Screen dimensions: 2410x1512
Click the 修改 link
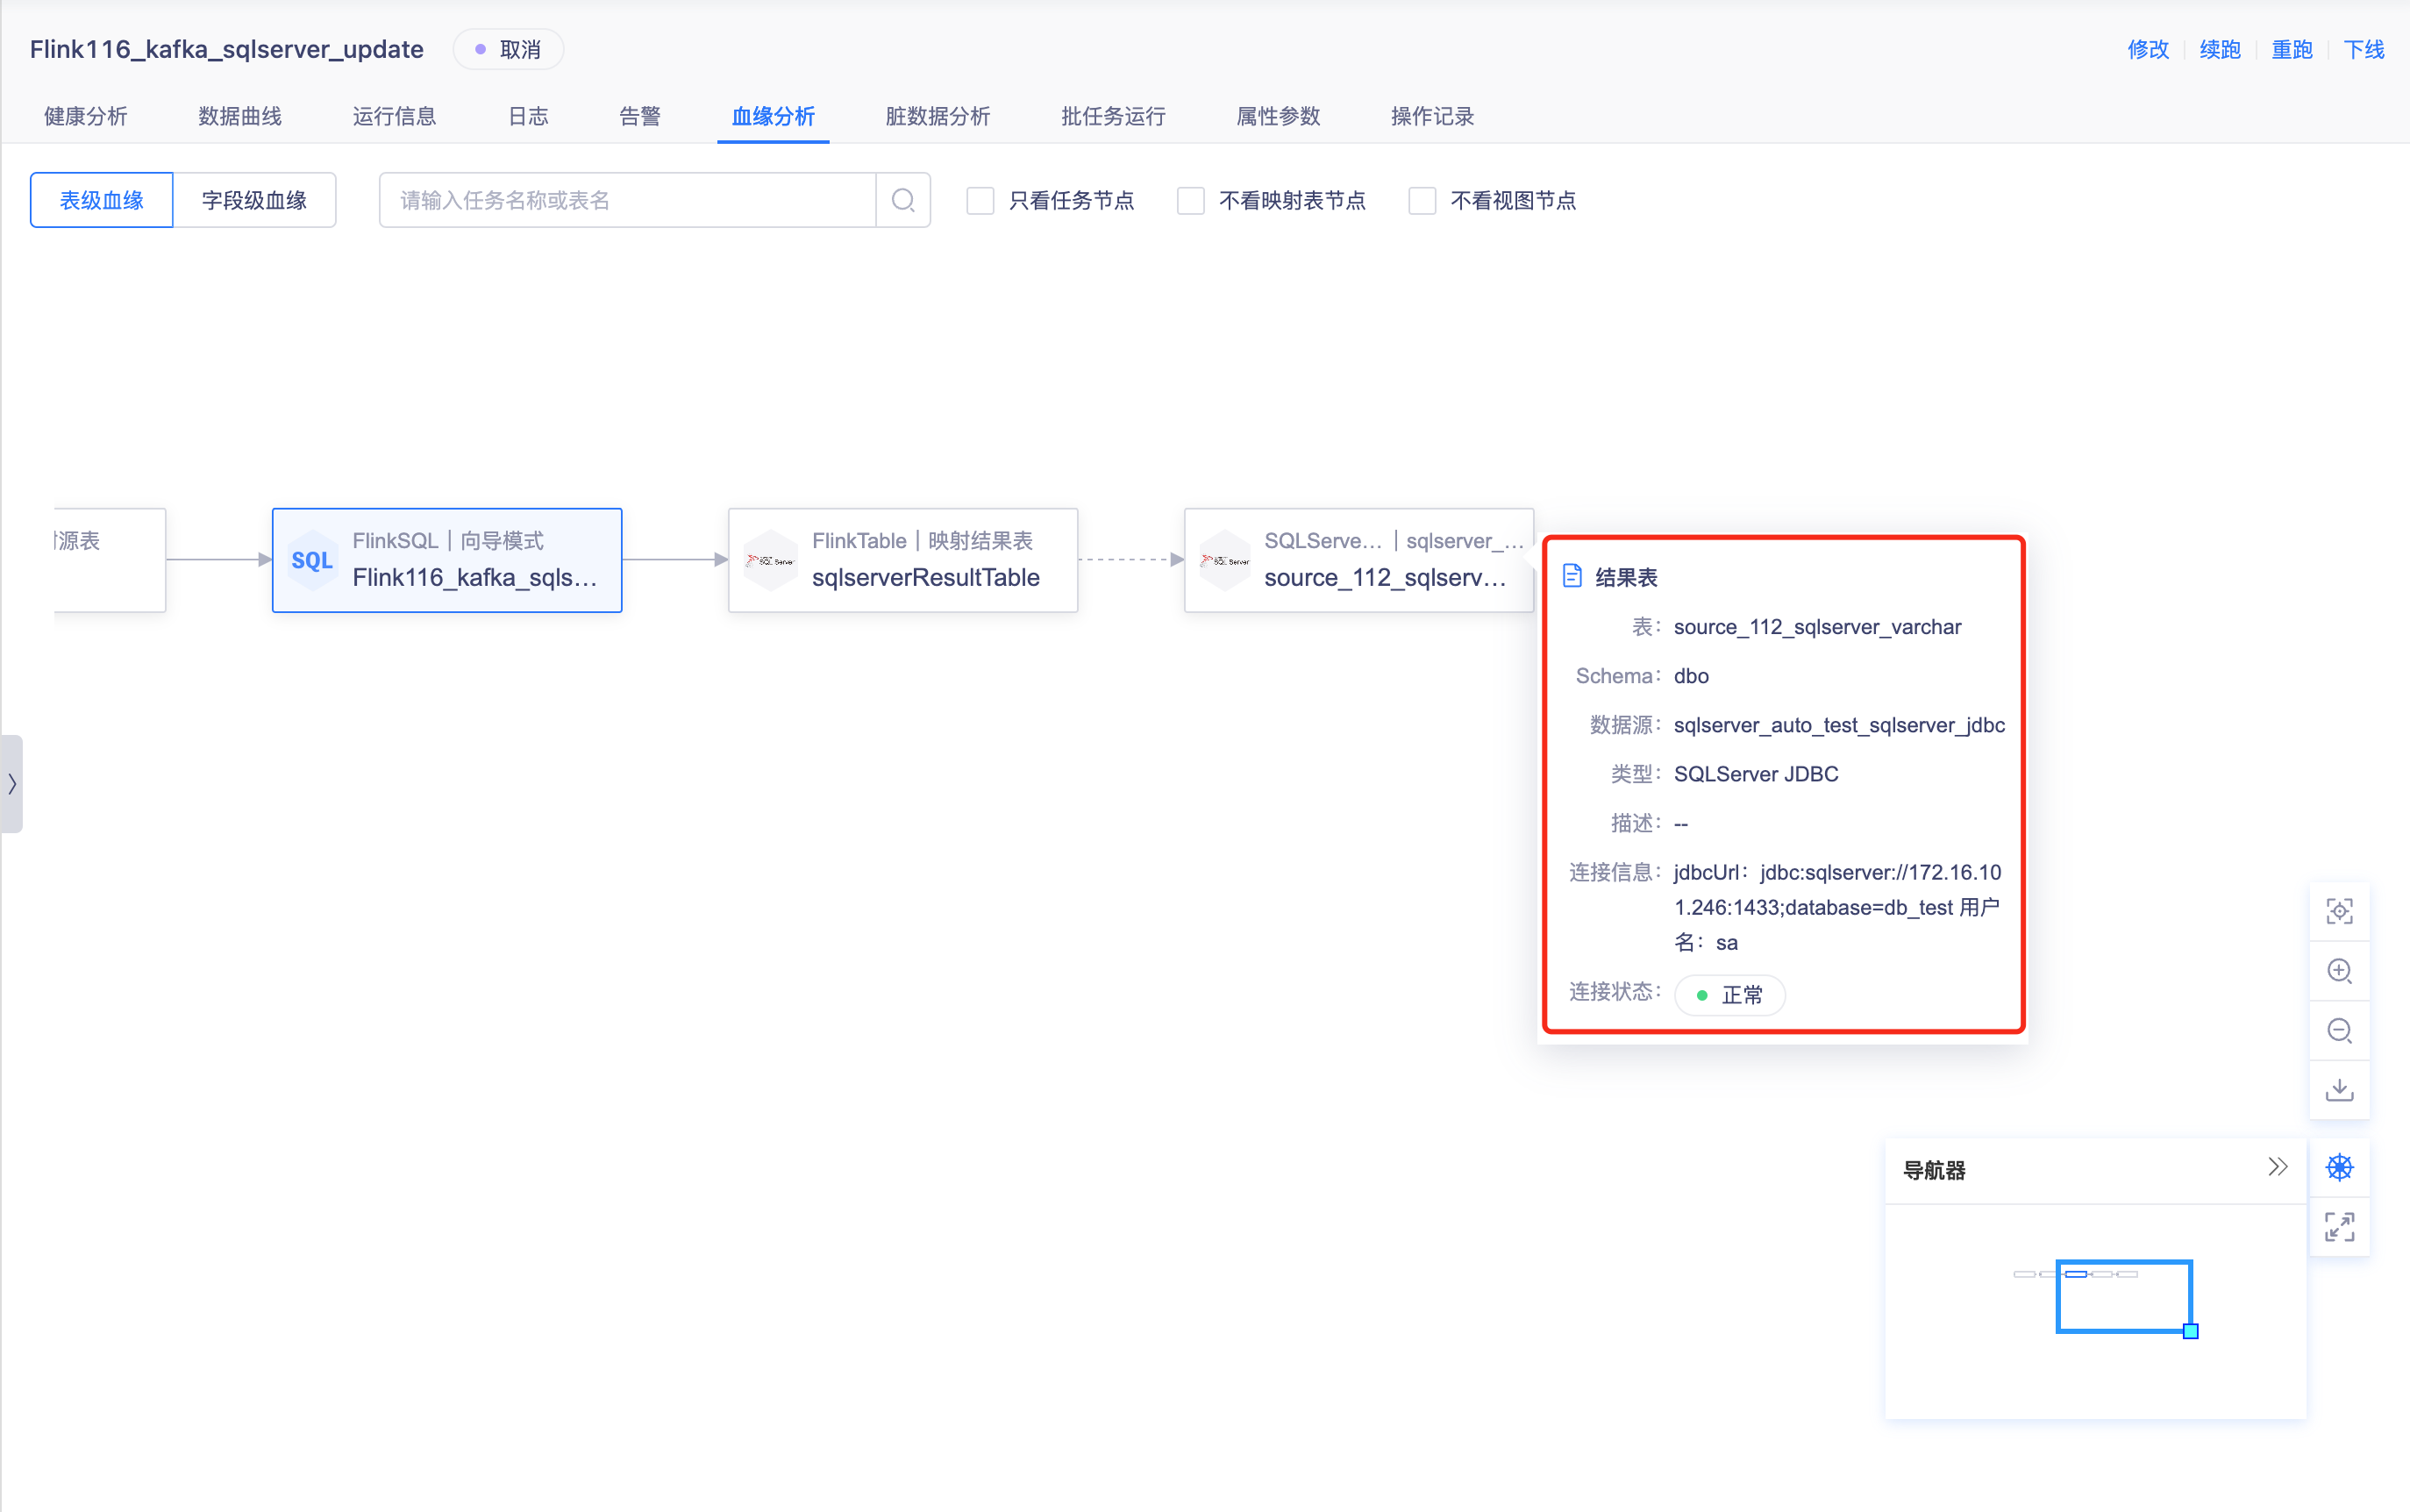pos(2148,49)
